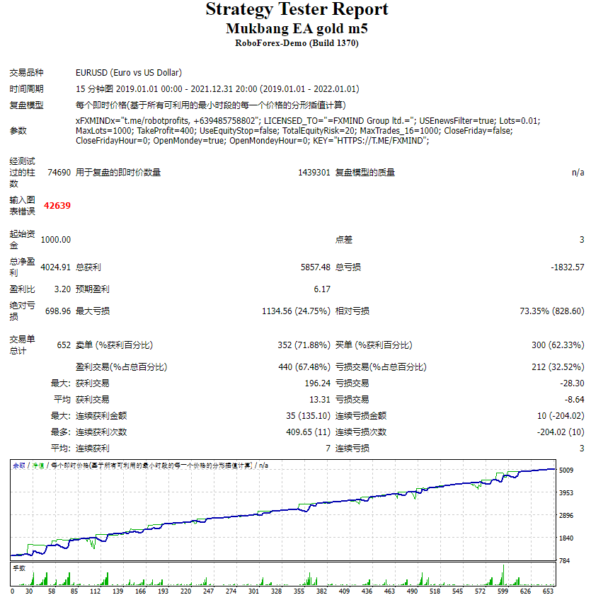591x595 pixels.
Task: Click RoboForex-Demo (Build 1370) subtitle
Action: [x=297, y=43]
